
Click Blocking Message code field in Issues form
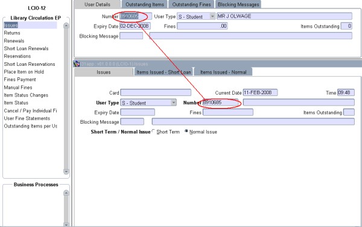[132, 122]
